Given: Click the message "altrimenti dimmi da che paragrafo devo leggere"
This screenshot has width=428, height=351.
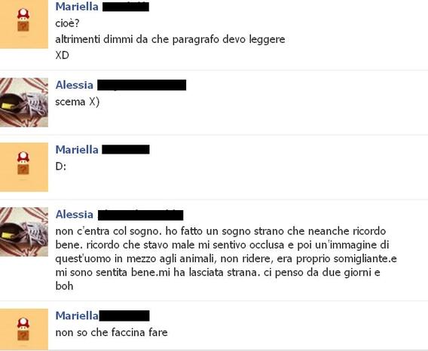Looking at the screenshot, I should pyautogui.click(x=170, y=40).
